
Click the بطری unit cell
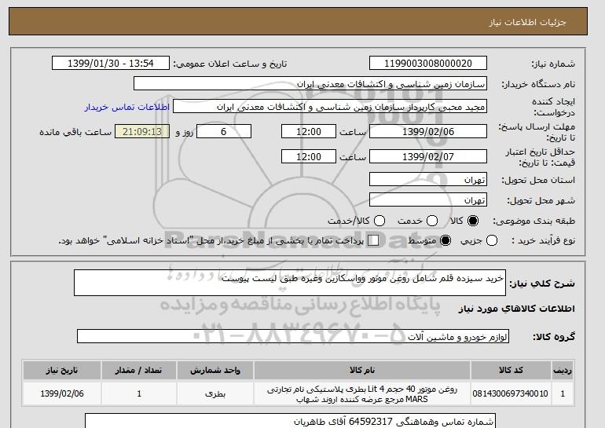pos(215,393)
